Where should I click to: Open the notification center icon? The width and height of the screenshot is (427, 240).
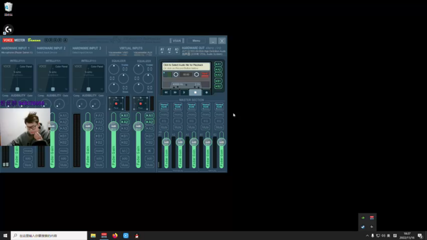(420, 236)
